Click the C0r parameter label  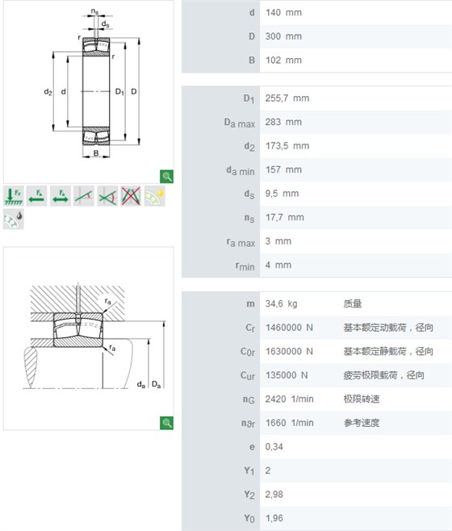pyautogui.click(x=248, y=352)
